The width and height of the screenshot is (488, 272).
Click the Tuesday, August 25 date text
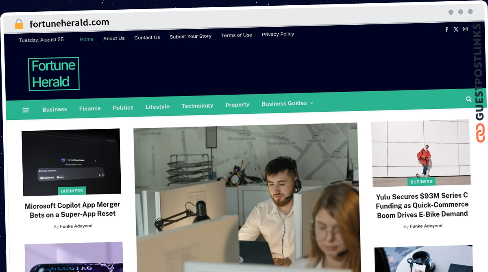pyautogui.click(x=41, y=40)
